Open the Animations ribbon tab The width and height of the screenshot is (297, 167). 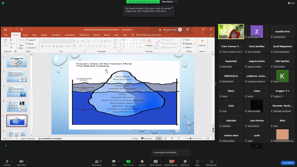tap(70, 35)
